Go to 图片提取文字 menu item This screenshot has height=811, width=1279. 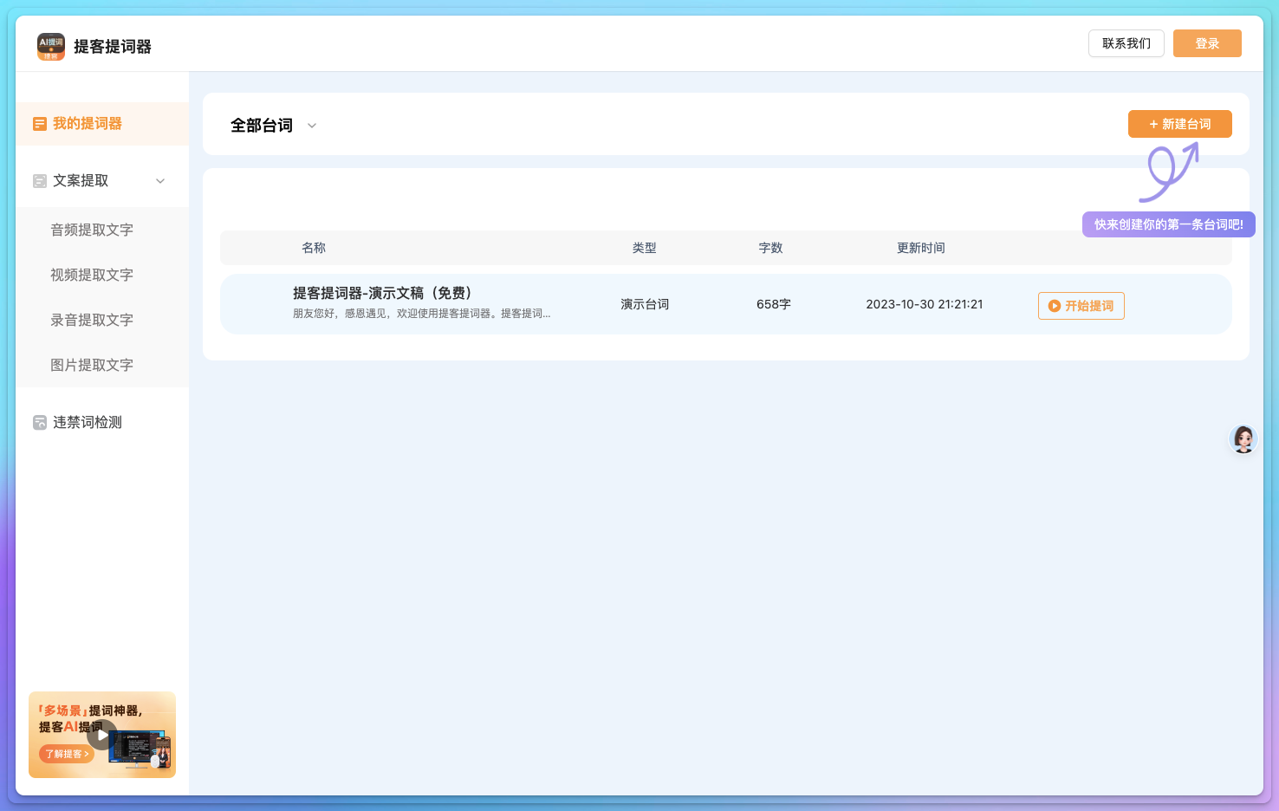click(92, 365)
